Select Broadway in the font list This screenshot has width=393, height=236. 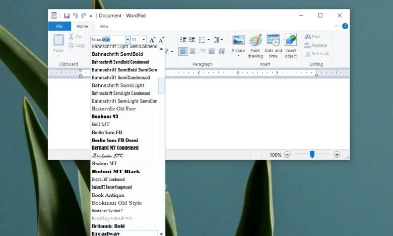pyautogui.click(x=124, y=233)
